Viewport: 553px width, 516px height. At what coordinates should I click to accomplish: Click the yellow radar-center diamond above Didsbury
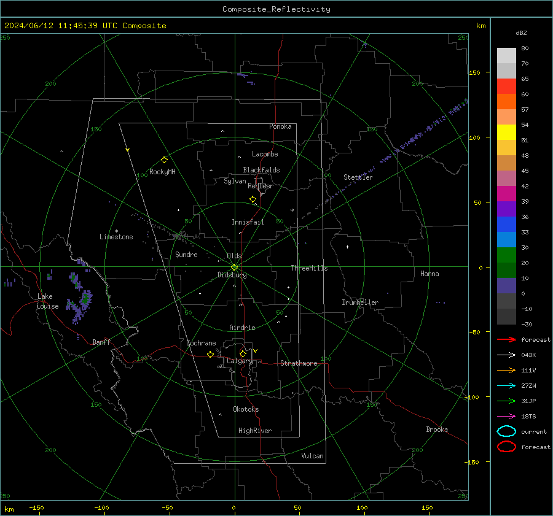(234, 268)
